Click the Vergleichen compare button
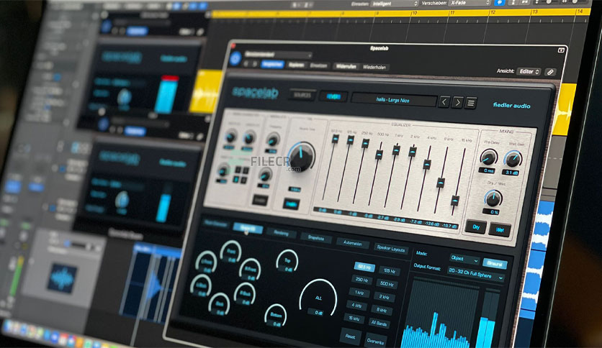Screen dimensions: 602x348 tap(273, 65)
